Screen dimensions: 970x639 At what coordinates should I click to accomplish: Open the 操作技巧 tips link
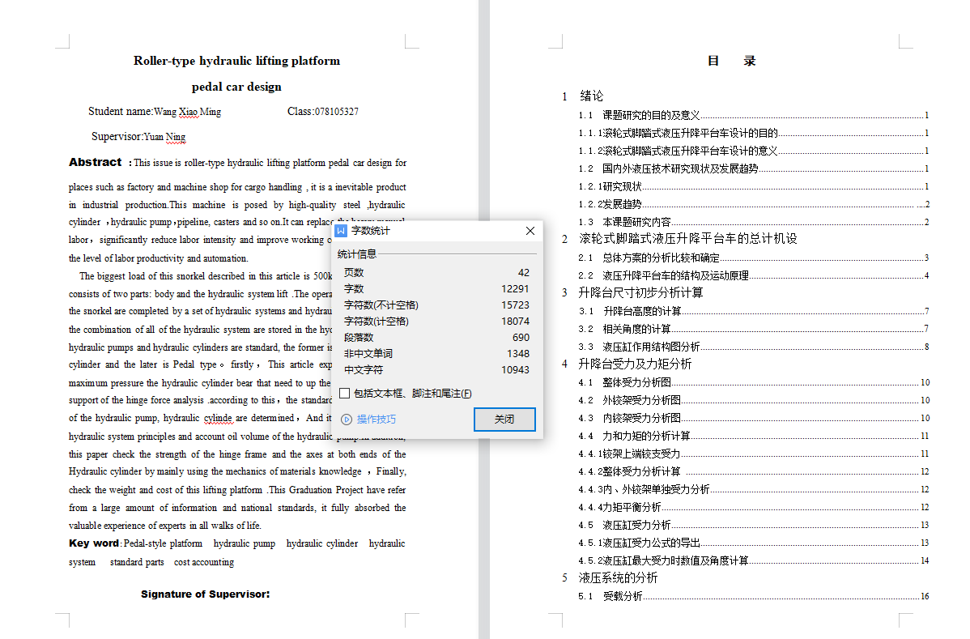[x=377, y=419]
